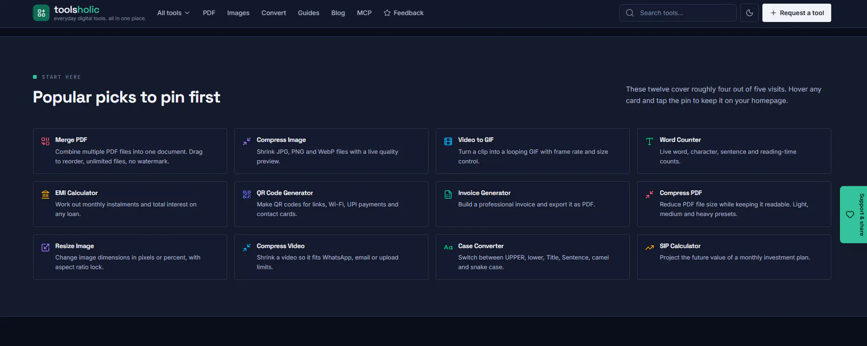Image resolution: width=867 pixels, height=346 pixels.
Task: Open the Resize Image tool title
Action: point(75,246)
